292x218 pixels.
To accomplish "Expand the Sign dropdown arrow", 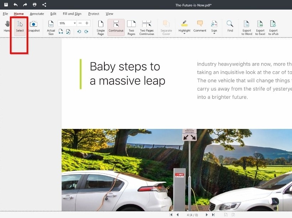I will pyautogui.click(x=214, y=34).
